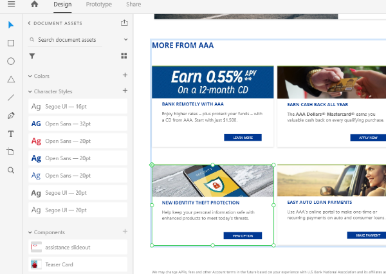Open the assets filter funnel

32,56
